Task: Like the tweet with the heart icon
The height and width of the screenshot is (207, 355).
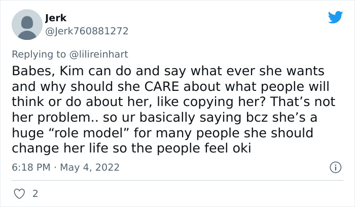Action: (x=20, y=193)
